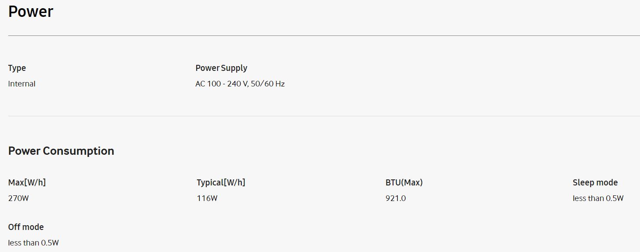The height and width of the screenshot is (252, 640).
Task: Click 'Power' in the Power Consumption subheading
Action: [x=24, y=151]
